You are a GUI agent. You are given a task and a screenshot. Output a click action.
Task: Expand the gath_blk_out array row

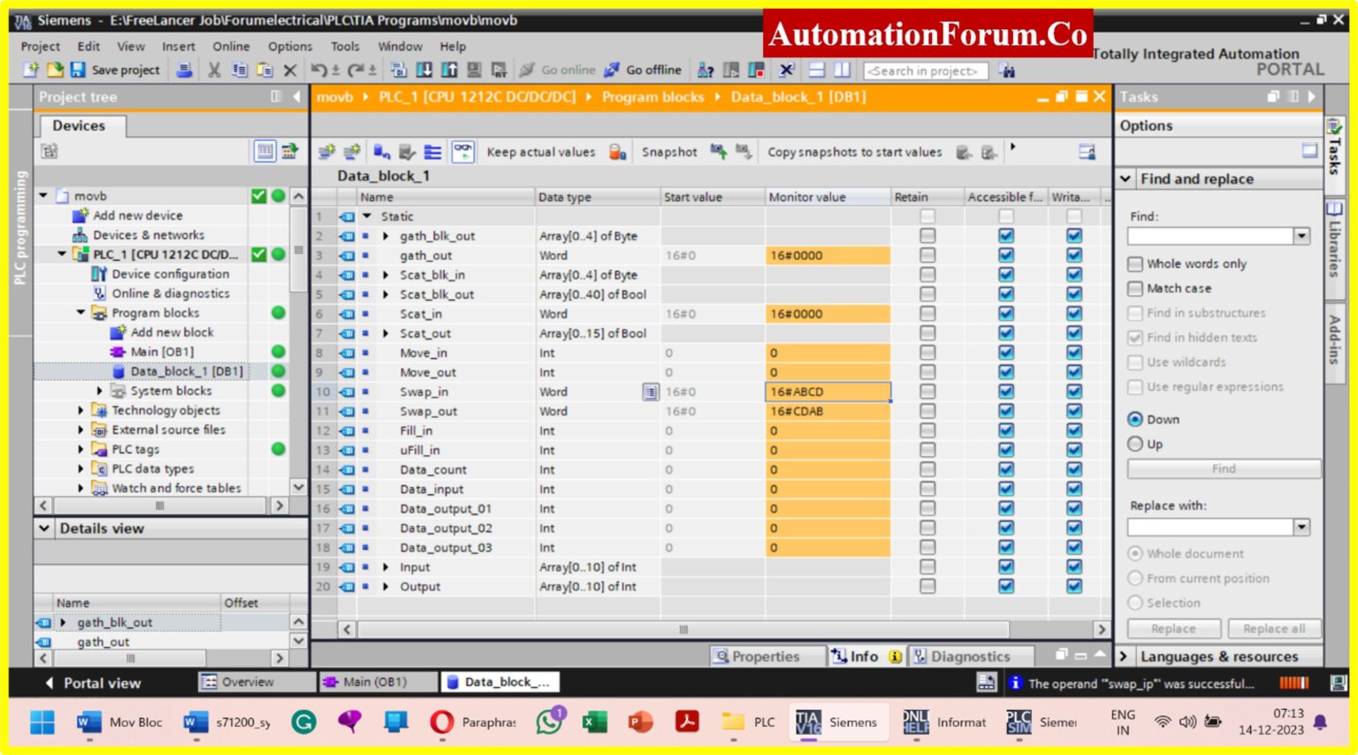tap(385, 236)
